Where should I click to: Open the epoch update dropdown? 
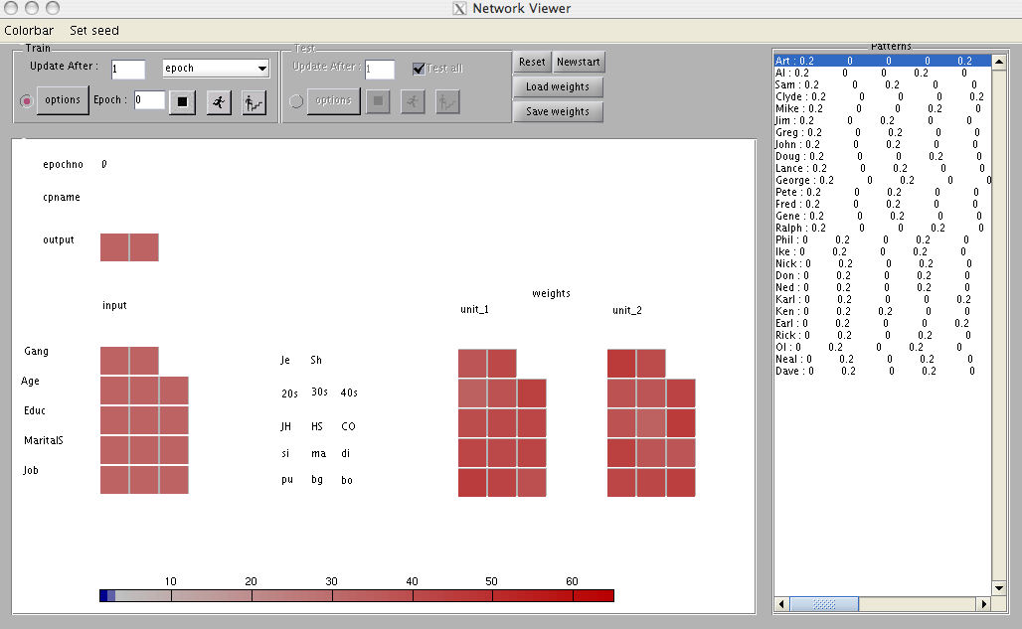click(216, 69)
